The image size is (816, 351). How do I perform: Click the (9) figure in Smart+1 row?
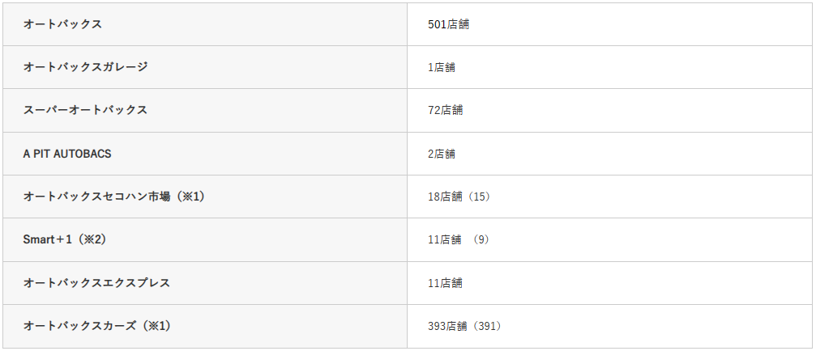point(483,239)
